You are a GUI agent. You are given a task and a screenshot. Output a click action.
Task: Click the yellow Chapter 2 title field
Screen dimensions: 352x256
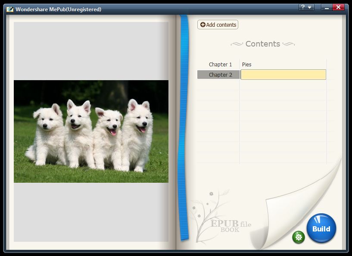(283, 75)
